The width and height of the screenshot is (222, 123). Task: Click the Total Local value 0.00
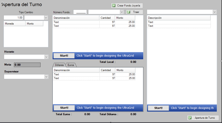133,62
